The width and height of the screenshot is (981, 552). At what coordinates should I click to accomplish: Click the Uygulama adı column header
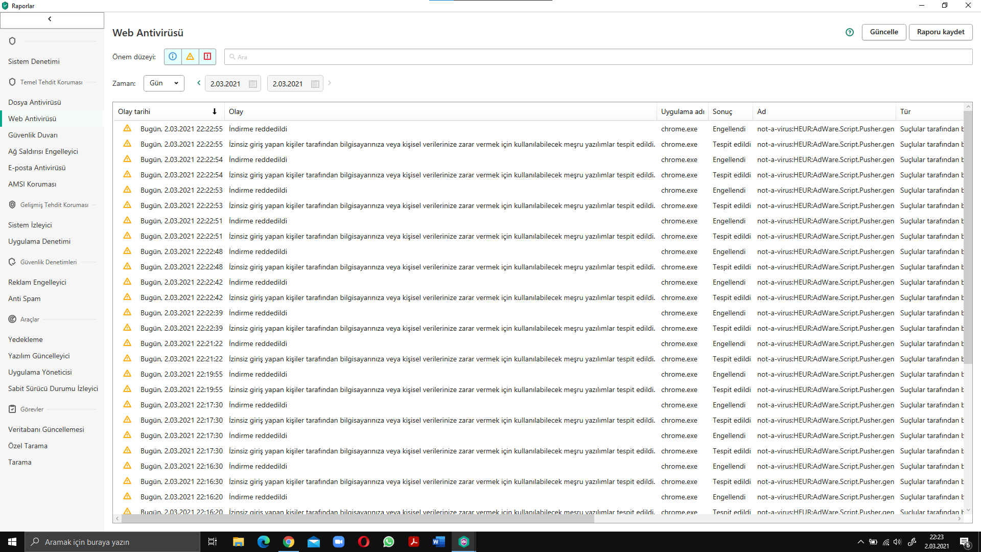click(682, 111)
